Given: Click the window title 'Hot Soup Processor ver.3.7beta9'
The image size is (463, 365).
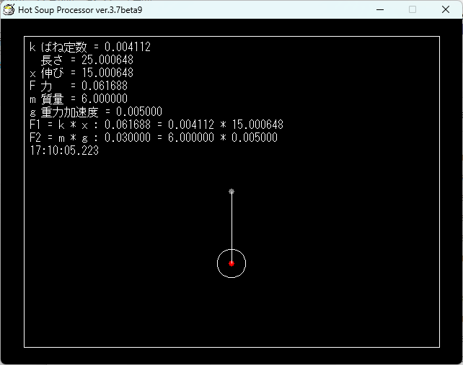Looking at the screenshot, I should (80, 10).
